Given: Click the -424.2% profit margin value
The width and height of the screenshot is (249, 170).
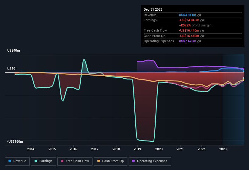Looking at the screenshot, I should (185, 25).
